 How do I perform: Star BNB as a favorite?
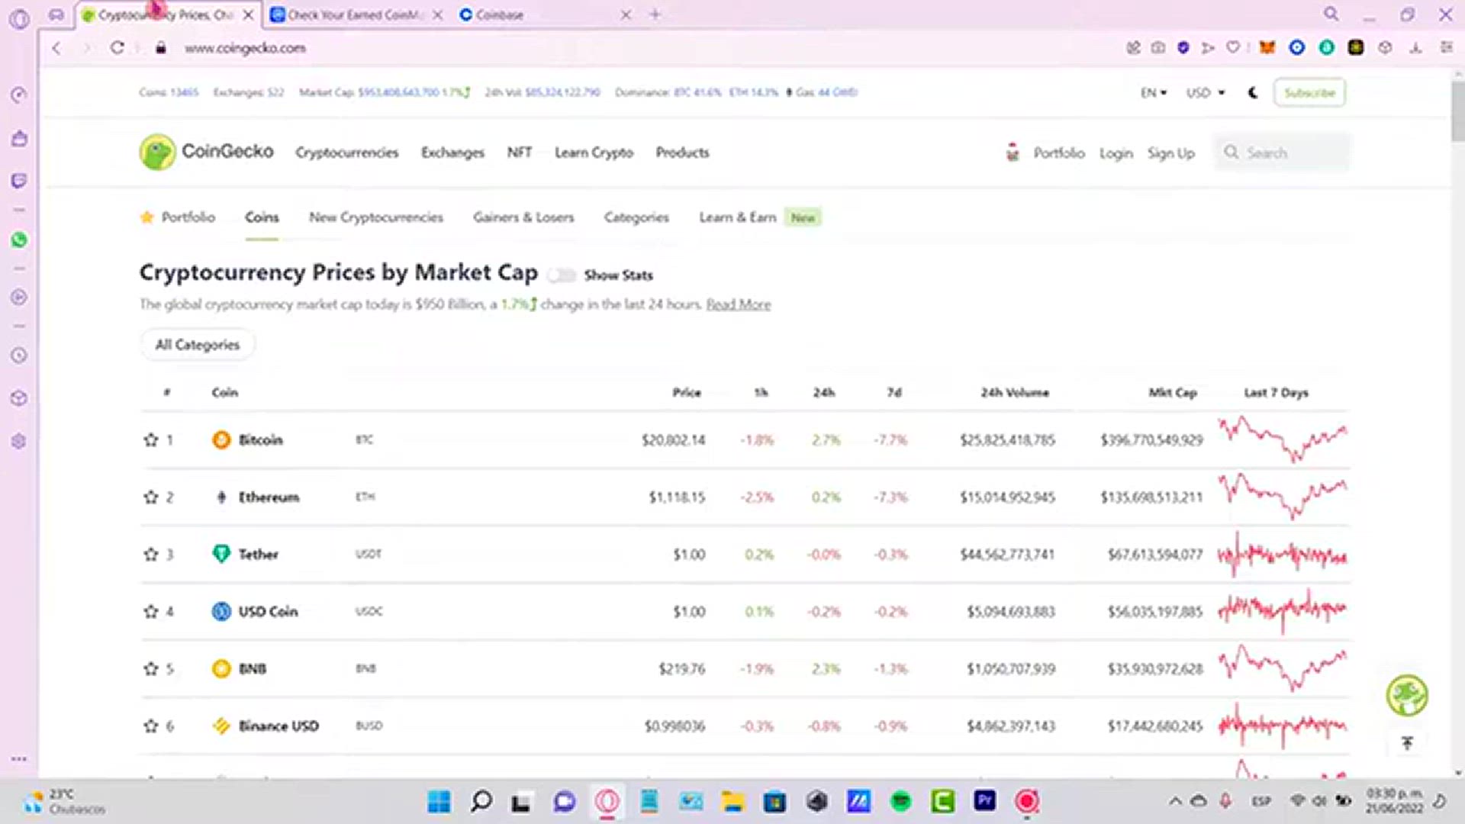click(x=150, y=668)
